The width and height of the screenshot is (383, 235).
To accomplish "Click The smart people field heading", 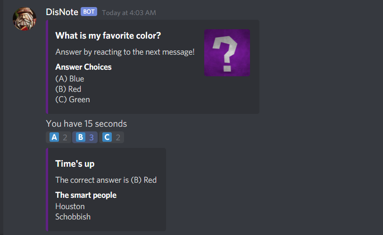I will click(86, 195).
